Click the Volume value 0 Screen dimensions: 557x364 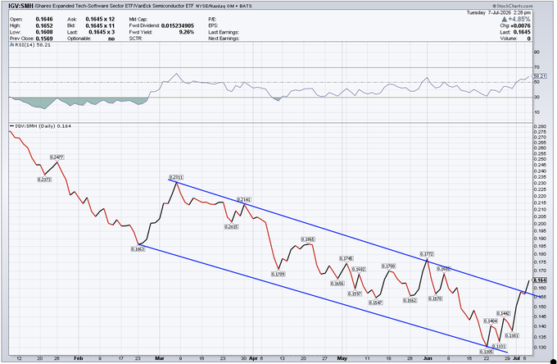pyautogui.click(x=529, y=39)
